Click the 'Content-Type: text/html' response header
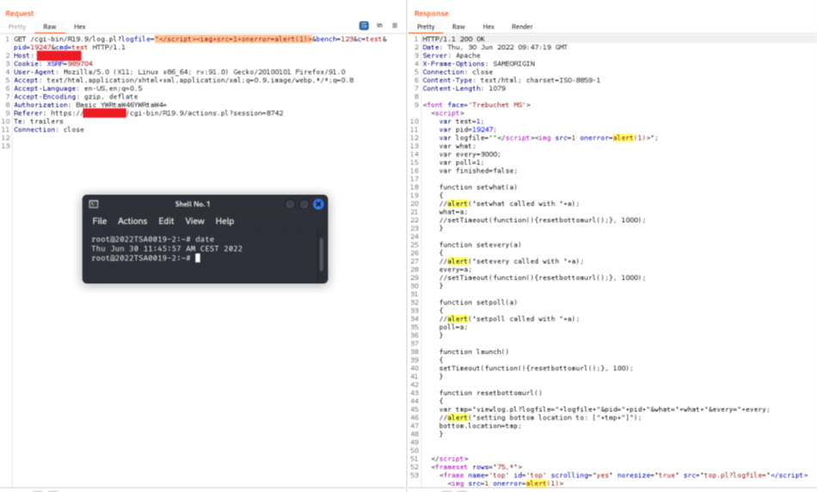Image resolution: width=817 pixels, height=492 pixels. coord(511,80)
